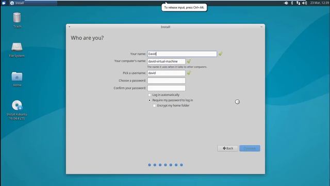Image resolution: width=330 pixels, height=186 pixels.
Task: Select the Install taskbar window button
Action: [32, 3]
